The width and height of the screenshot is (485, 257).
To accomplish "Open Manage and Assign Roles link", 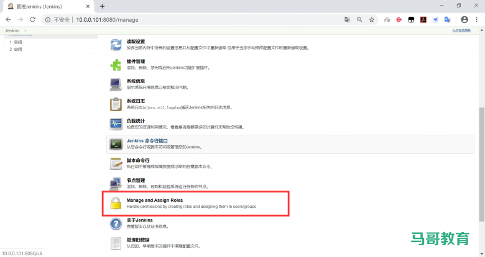I will (x=155, y=200).
